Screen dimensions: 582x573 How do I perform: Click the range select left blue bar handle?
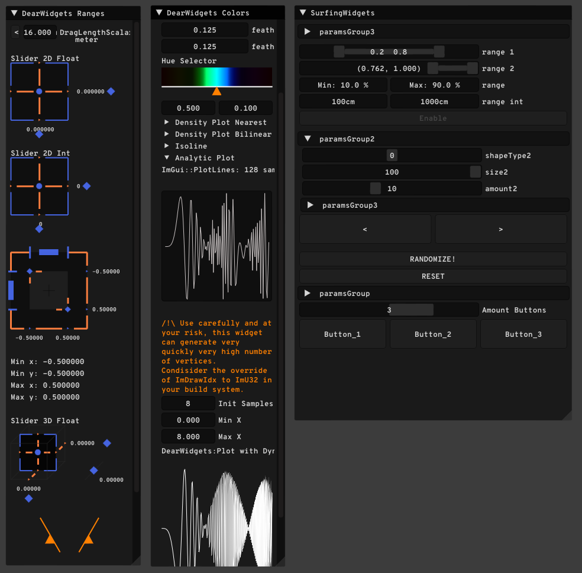11,290
